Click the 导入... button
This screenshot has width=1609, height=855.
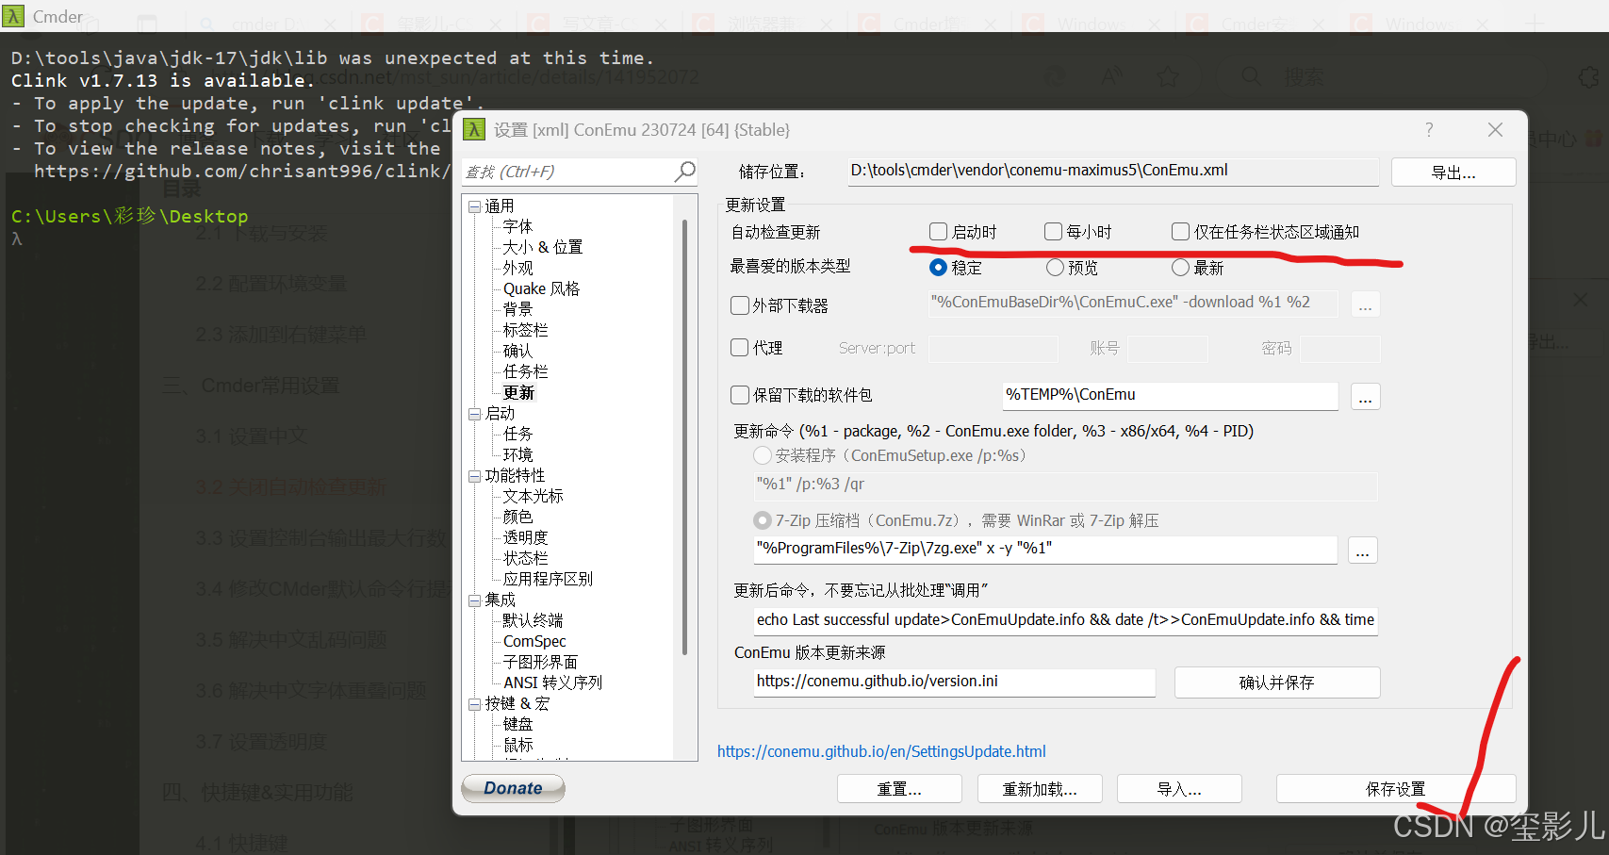pyautogui.click(x=1179, y=789)
